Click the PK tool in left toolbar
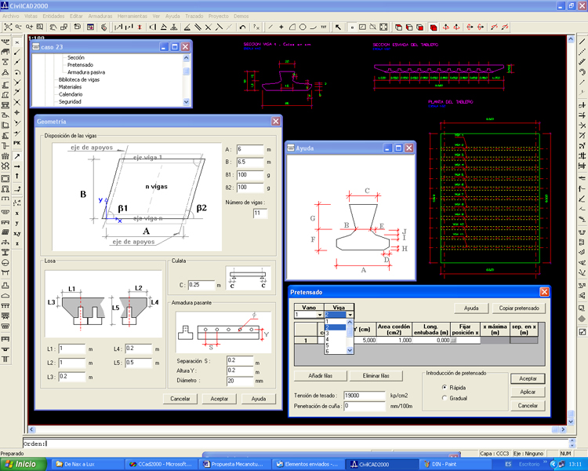Screen dimensions: 588x471 pos(17,144)
